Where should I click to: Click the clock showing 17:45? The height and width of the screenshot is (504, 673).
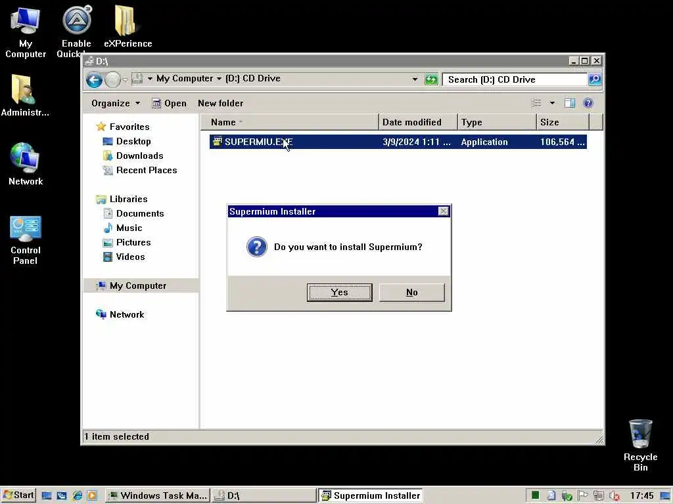coord(642,495)
